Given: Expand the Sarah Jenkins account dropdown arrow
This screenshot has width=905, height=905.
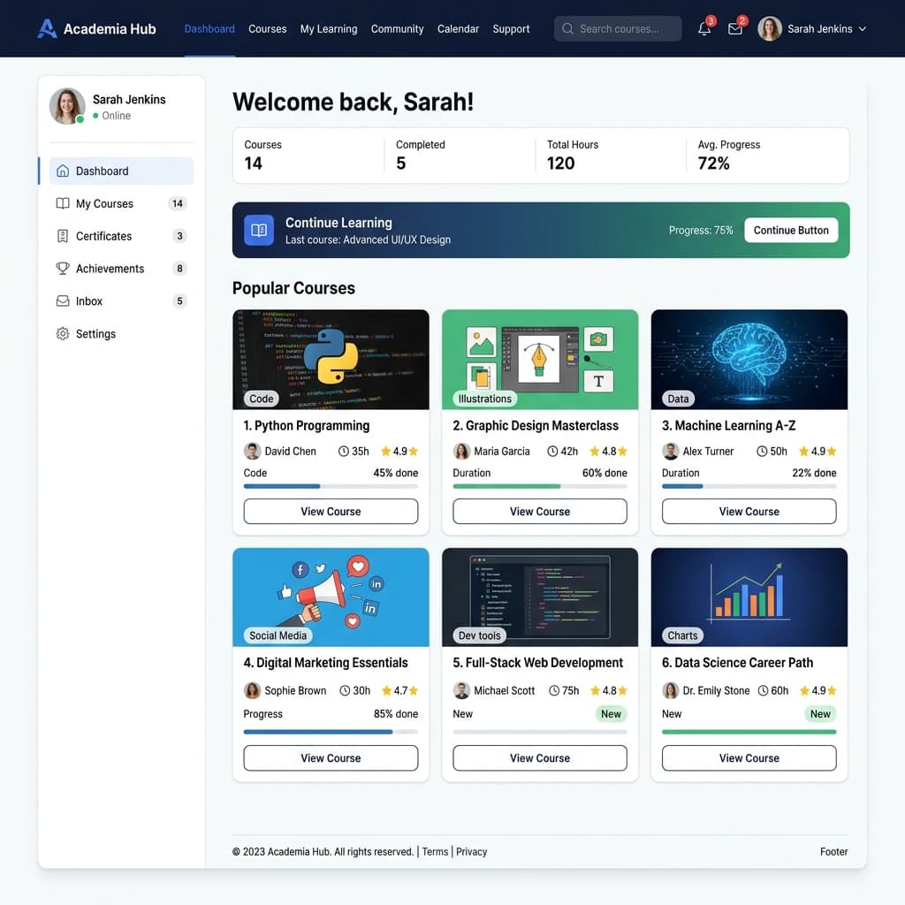Looking at the screenshot, I should tap(863, 29).
